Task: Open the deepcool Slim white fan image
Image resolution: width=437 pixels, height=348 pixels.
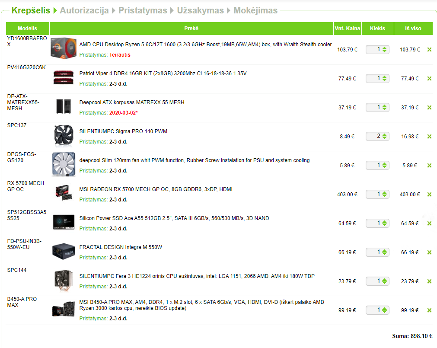Action: point(64,164)
